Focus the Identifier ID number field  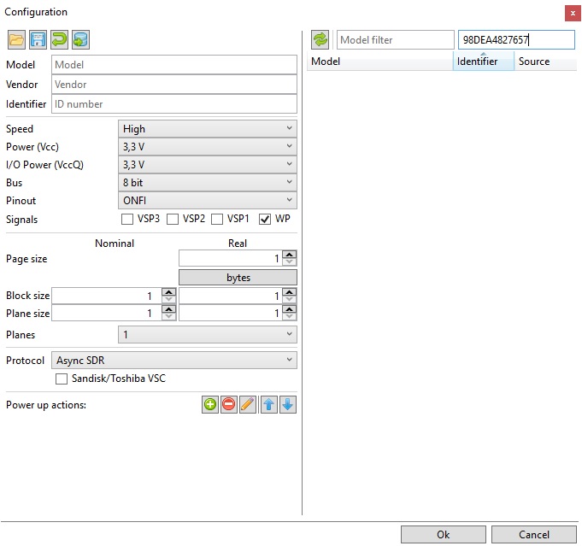click(174, 104)
